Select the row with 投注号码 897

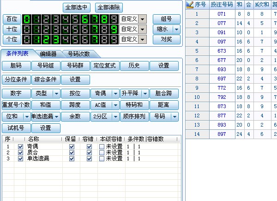(x=231, y=134)
